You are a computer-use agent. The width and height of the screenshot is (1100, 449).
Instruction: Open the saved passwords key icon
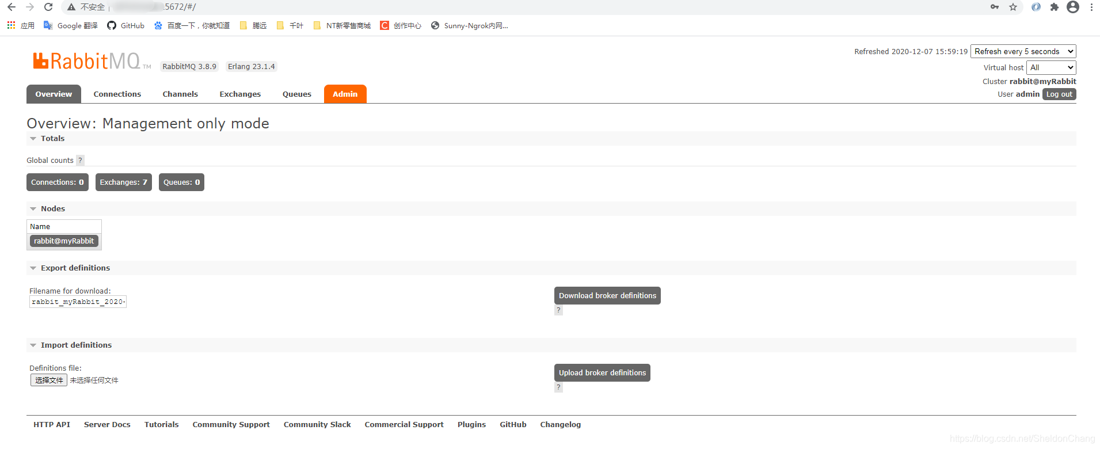tap(995, 7)
